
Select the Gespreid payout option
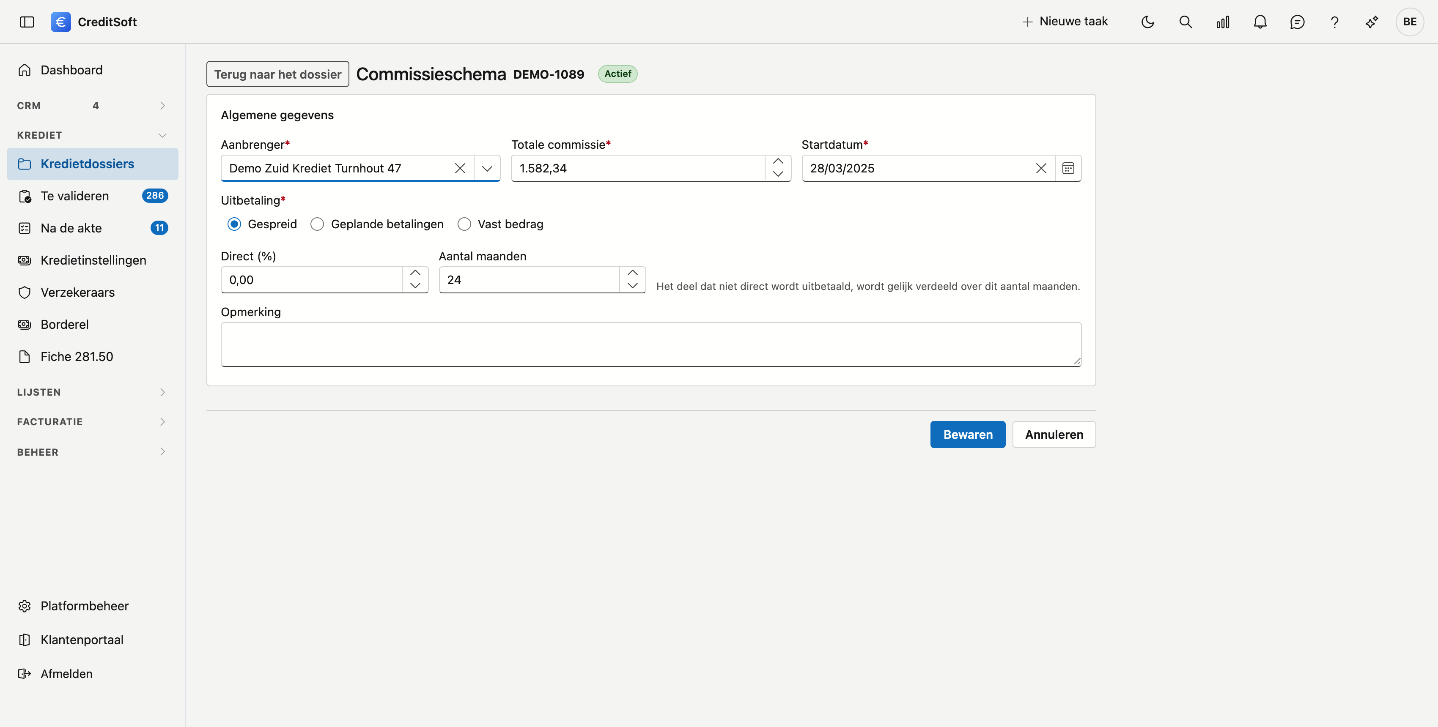click(234, 224)
